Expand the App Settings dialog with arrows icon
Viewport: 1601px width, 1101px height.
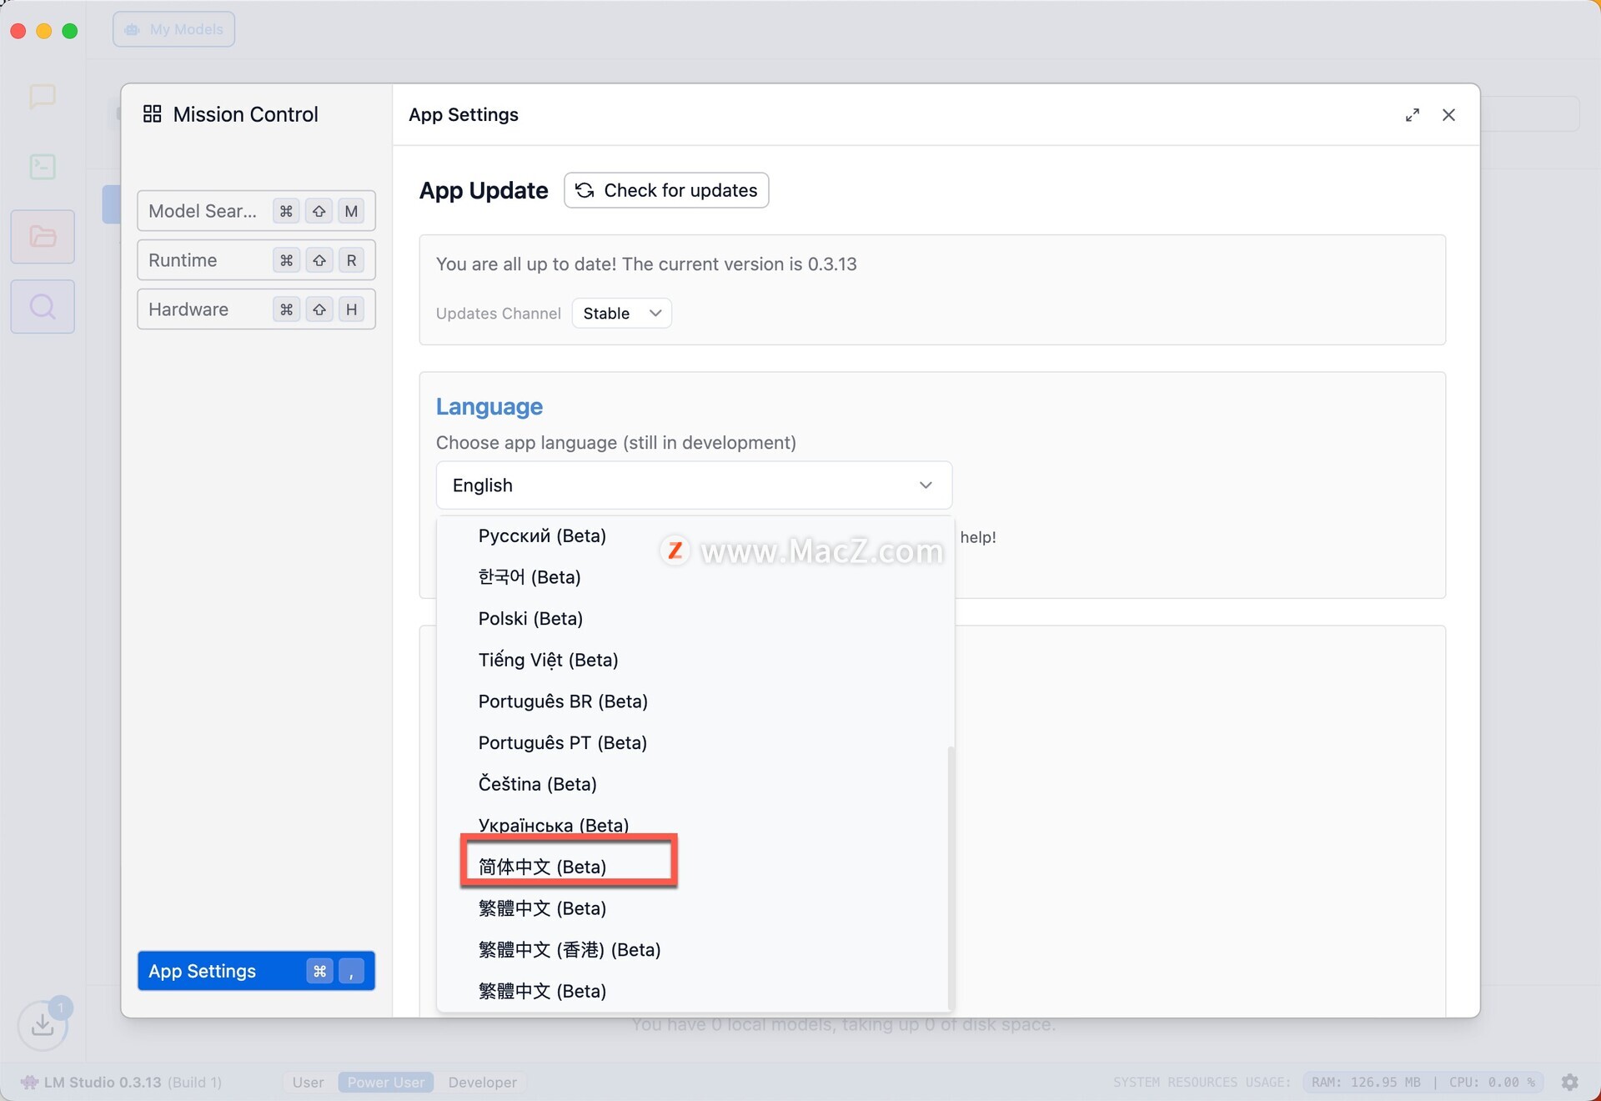pos(1412,115)
